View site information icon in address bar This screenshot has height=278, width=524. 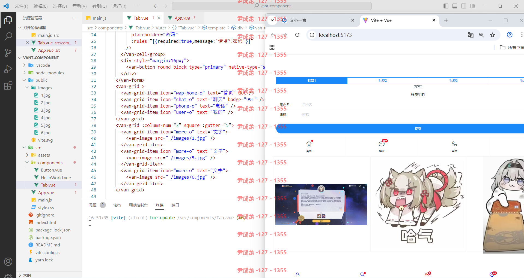pyautogui.click(x=312, y=35)
